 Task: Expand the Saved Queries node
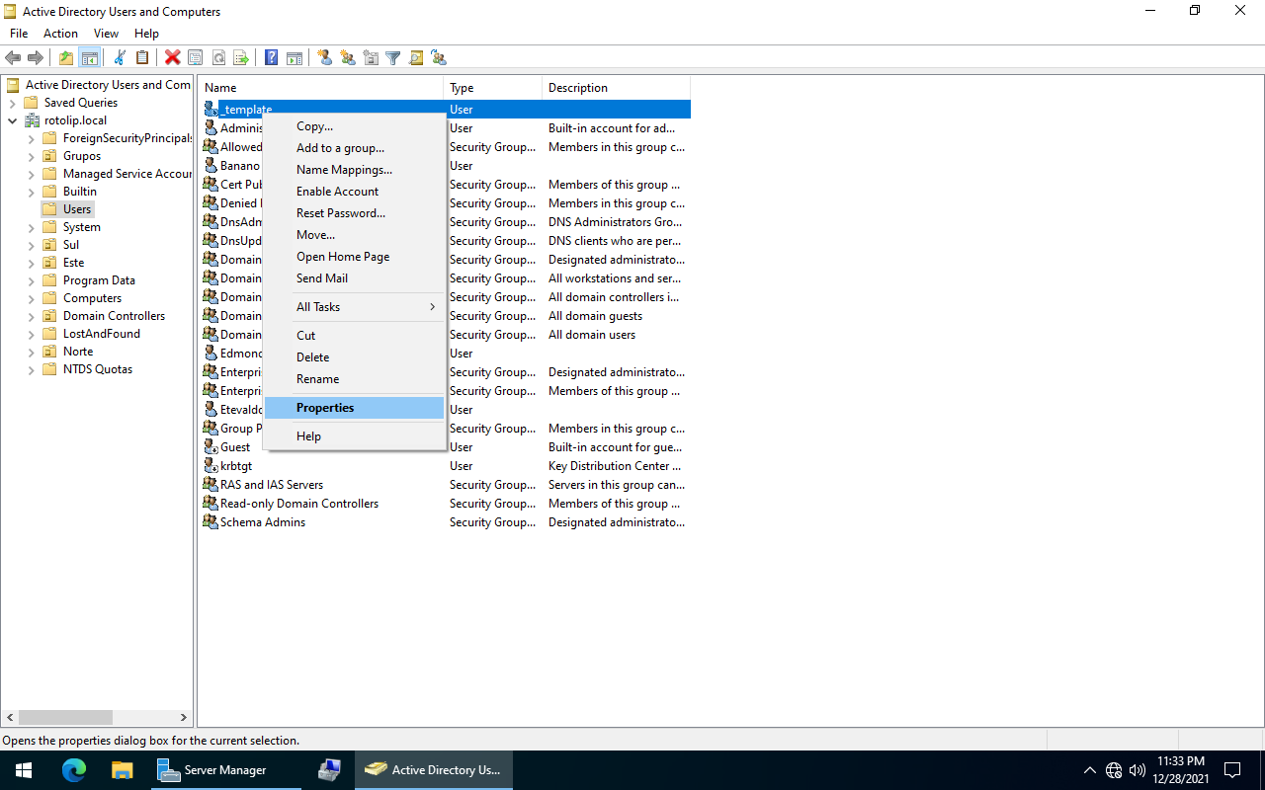pyautogui.click(x=12, y=103)
